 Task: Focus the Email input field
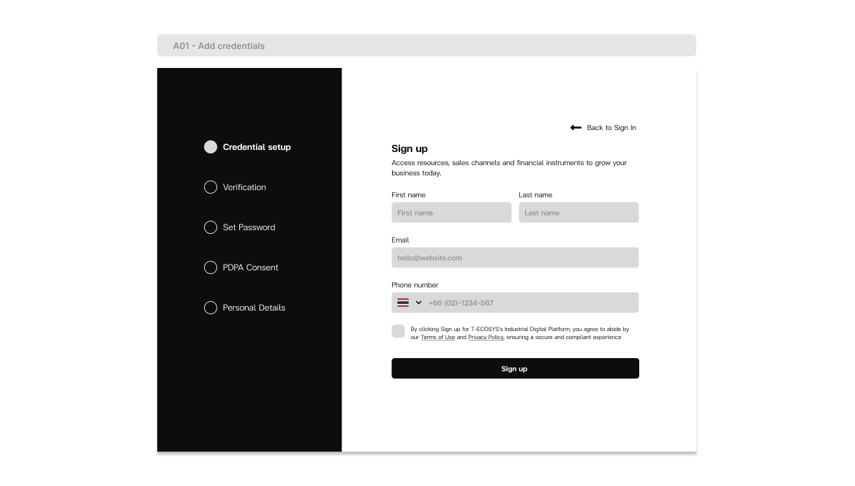pos(515,258)
